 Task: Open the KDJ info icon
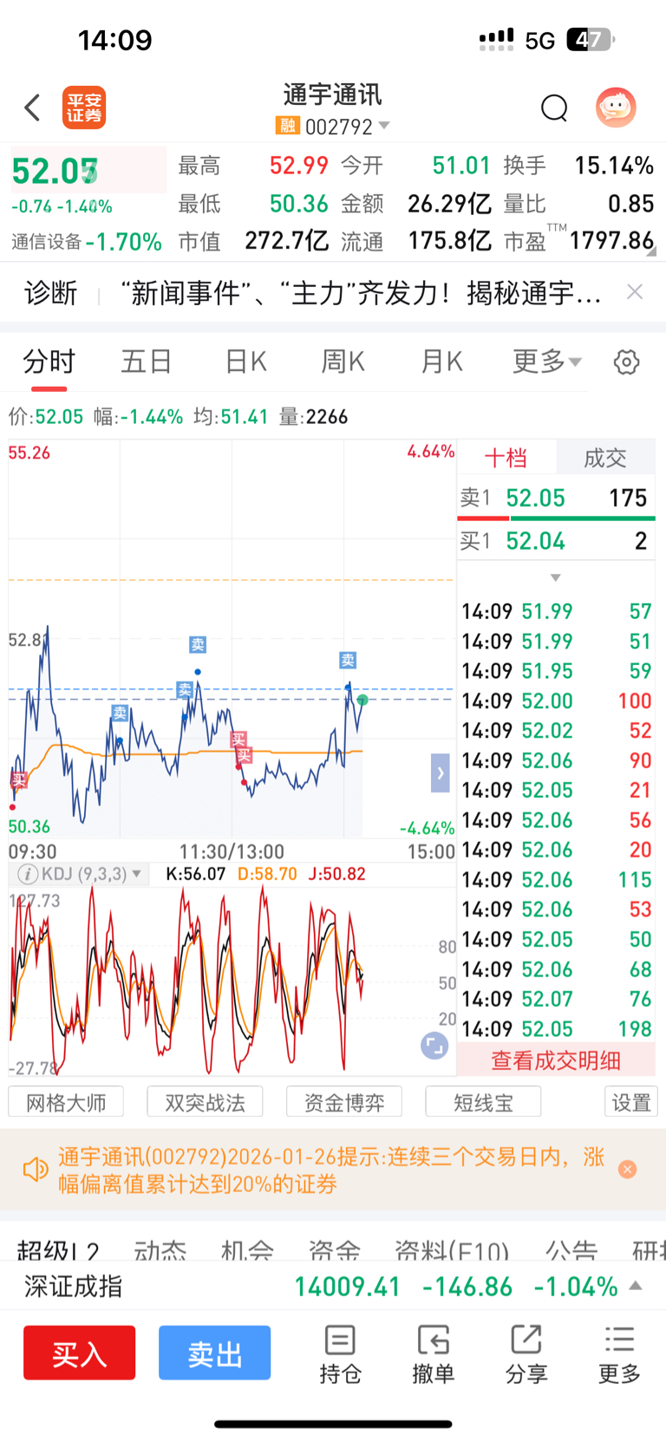[x=28, y=874]
